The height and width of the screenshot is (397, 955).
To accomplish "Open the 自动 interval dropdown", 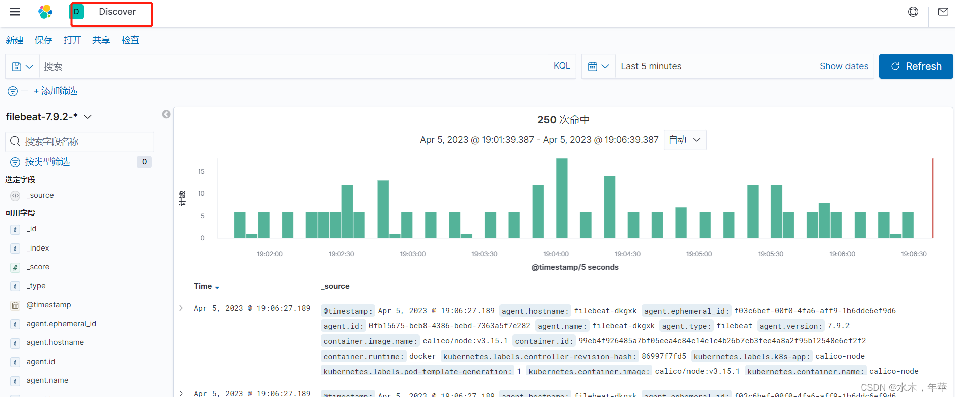I will tap(684, 140).
